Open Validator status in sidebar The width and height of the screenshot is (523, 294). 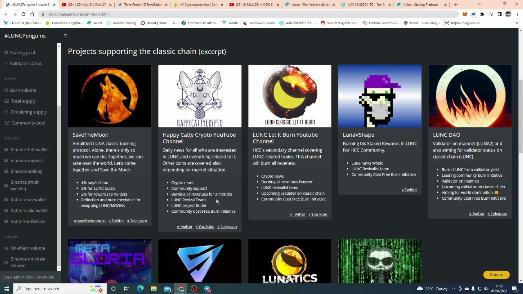pos(25,64)
